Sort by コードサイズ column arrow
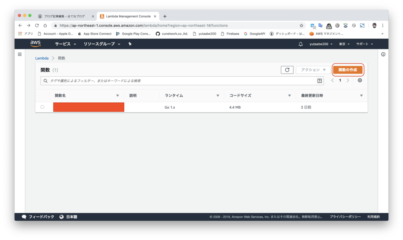The image size is (403, 240). [x=289, y=96]
